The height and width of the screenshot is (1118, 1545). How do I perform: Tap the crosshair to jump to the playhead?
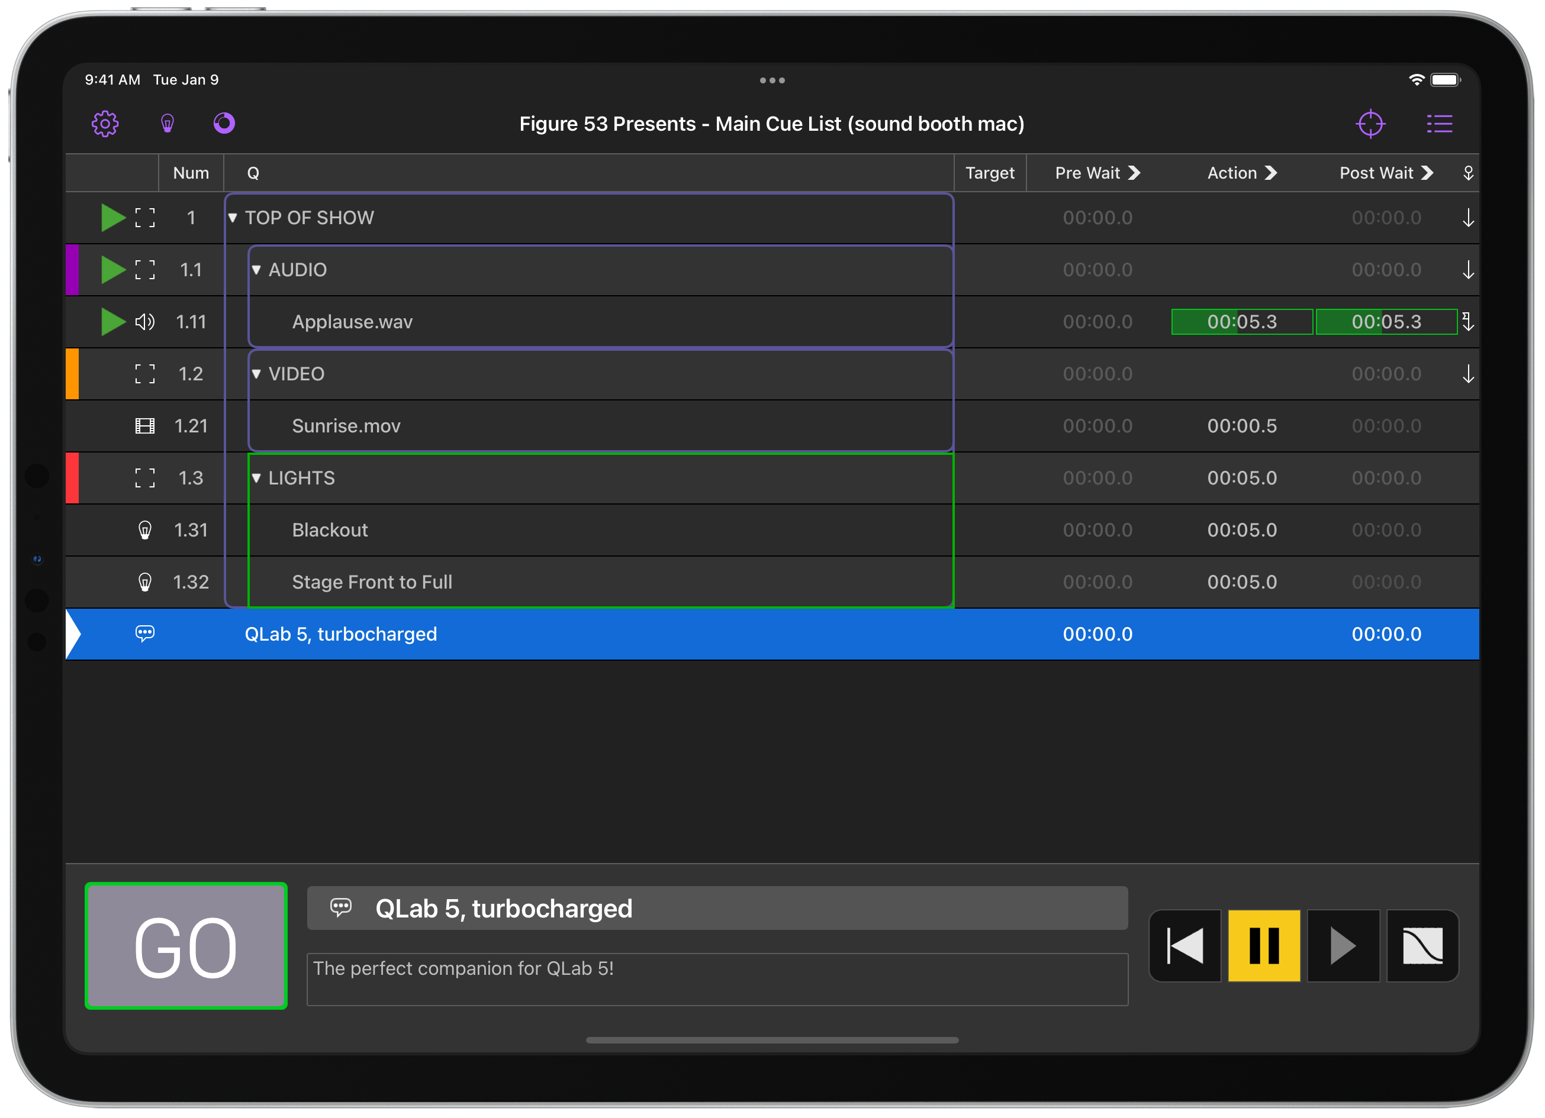pos(1370,123)
